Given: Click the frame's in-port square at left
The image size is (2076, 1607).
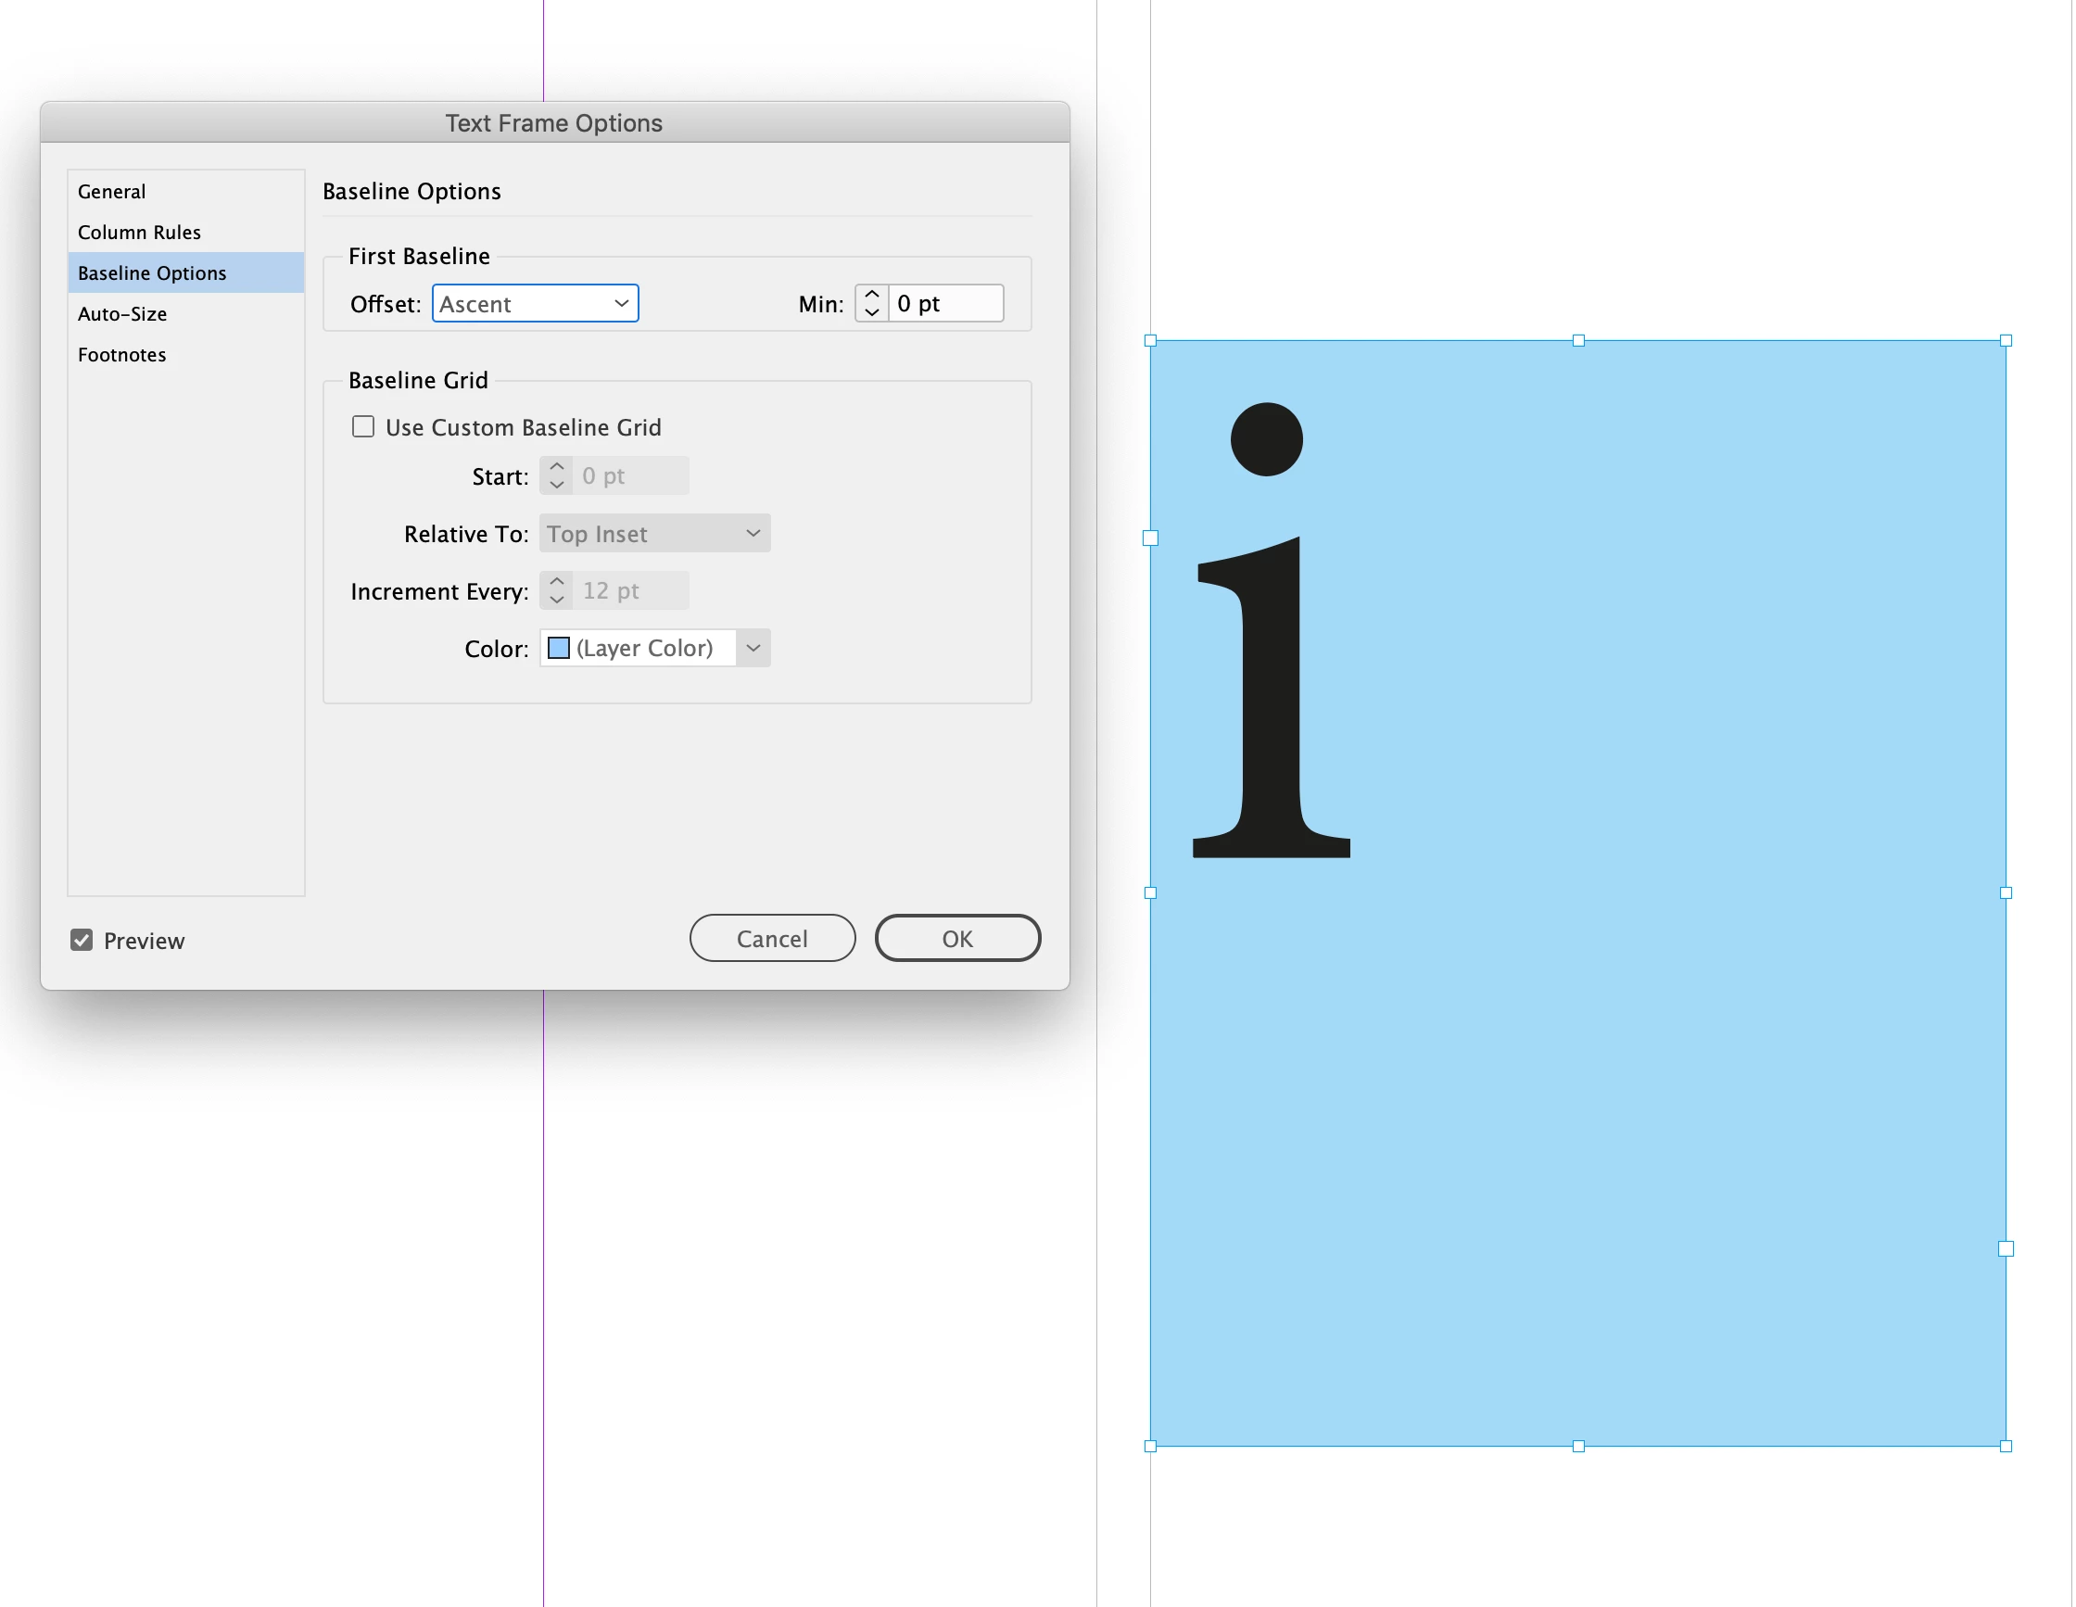Looking at the screenshot, I should coord(1150,538).
